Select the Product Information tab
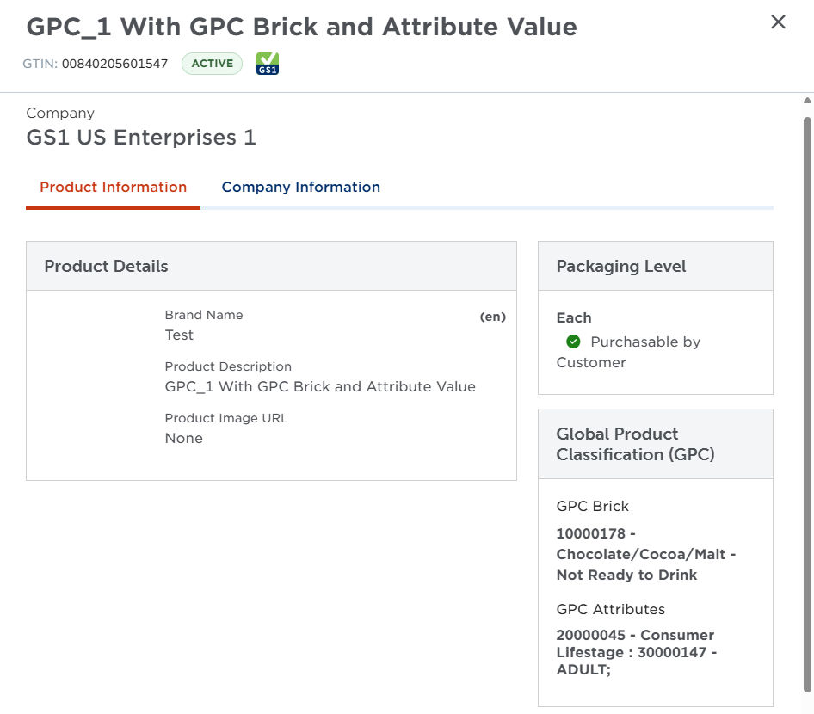814x714 pixels. (113, 188)
